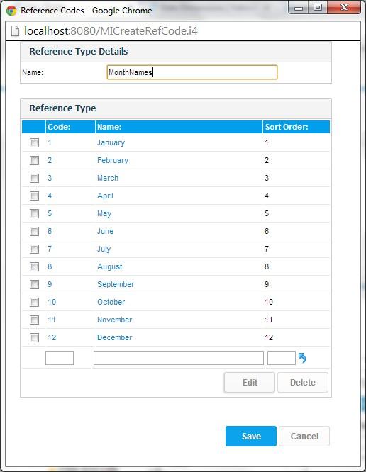This screenshot has height=472, width=366.
Task: Open the October link
Action: coord(111,302)
